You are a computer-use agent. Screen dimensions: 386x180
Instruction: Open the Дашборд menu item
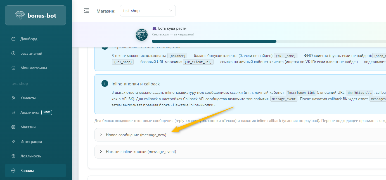[35, 39]
